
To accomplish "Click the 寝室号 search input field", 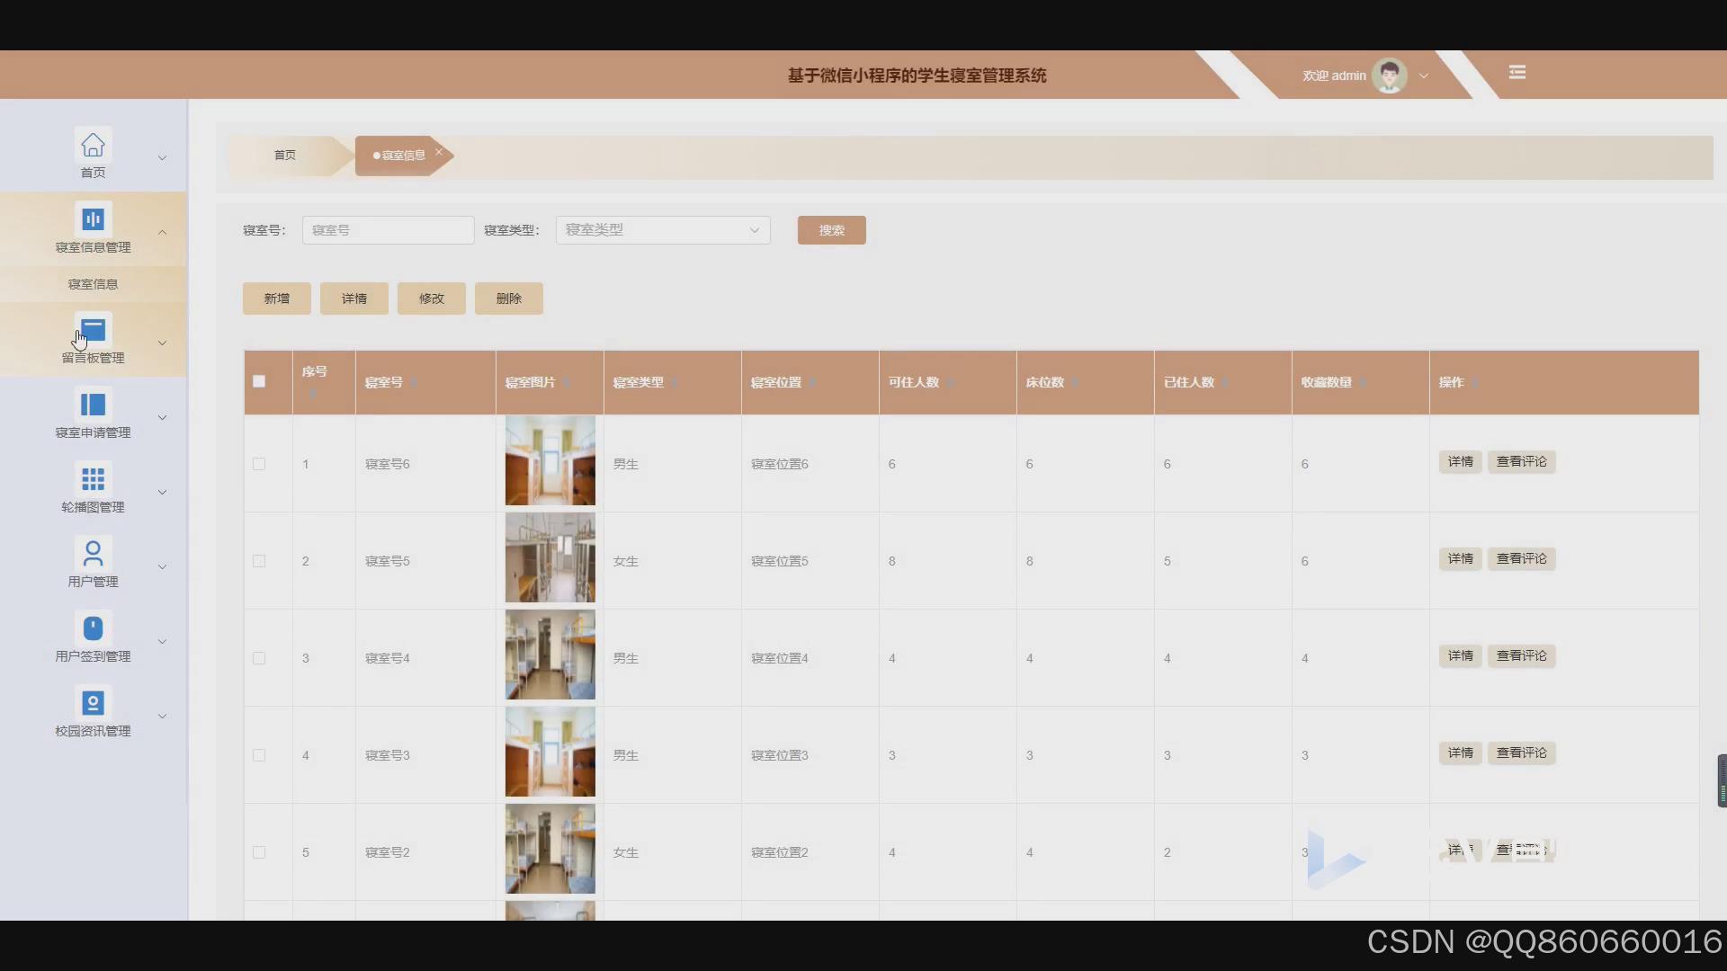I will 388,230.
